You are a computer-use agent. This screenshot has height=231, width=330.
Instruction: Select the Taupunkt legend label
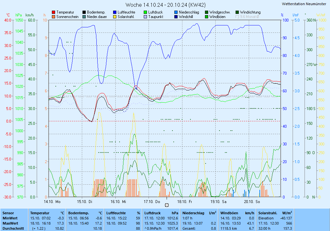pyautogui.click(x=156, y=17)
